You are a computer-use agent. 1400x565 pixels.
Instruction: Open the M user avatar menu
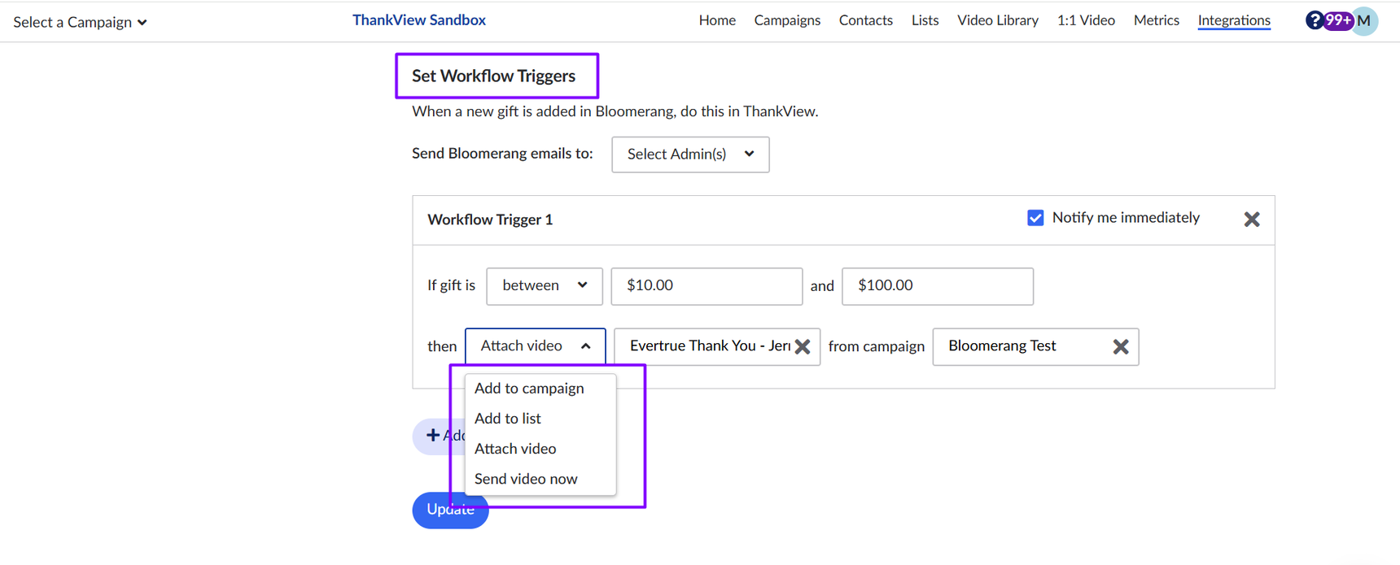pyautogui.click(x=1365, y=20)
